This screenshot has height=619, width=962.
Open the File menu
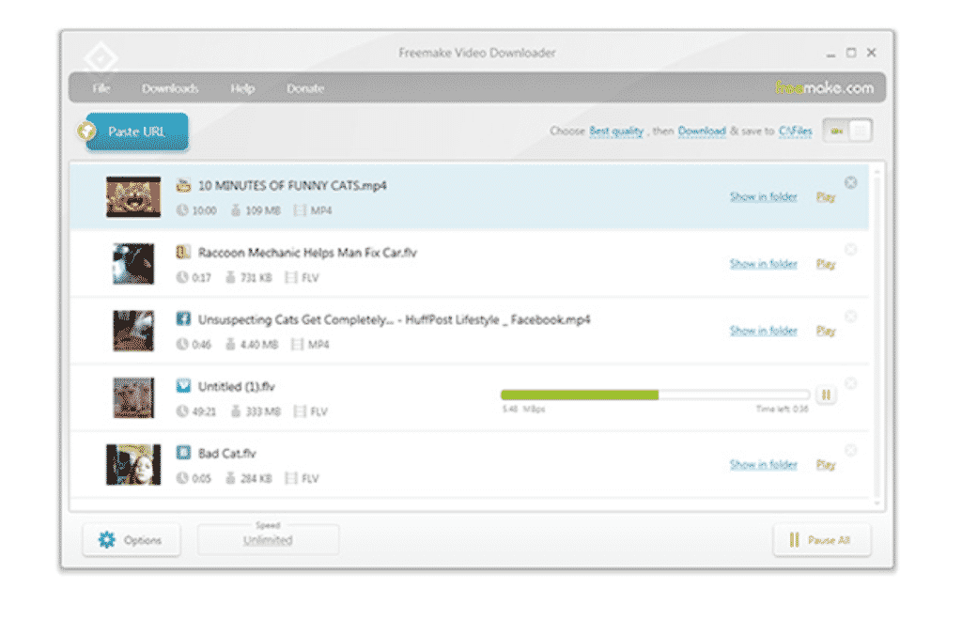click(101, 88)
